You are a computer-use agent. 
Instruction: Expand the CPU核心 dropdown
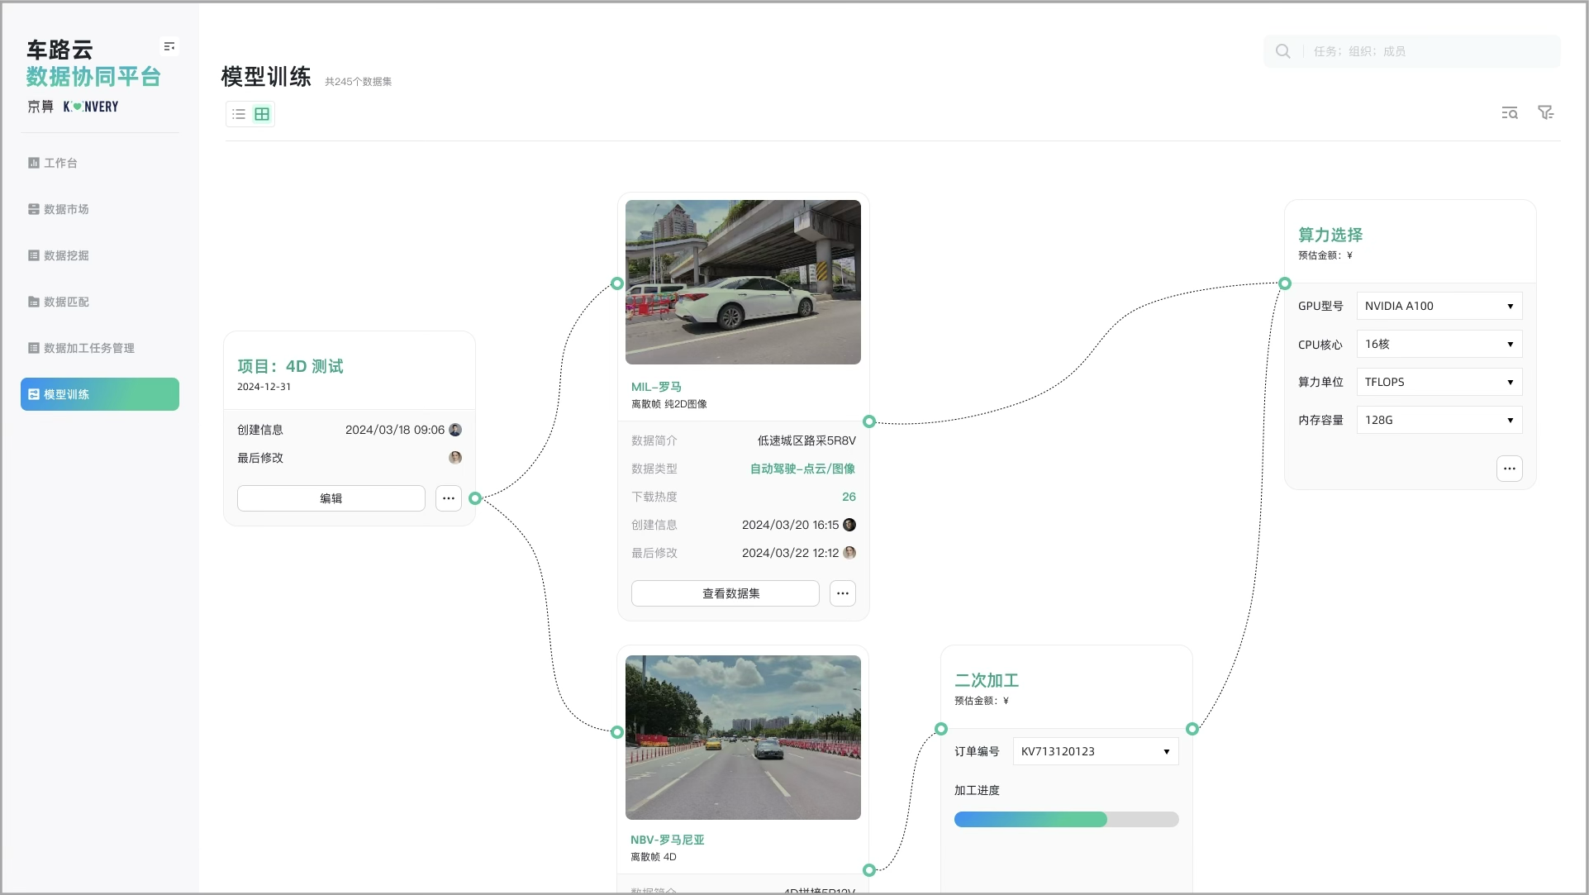point(1439,344)
